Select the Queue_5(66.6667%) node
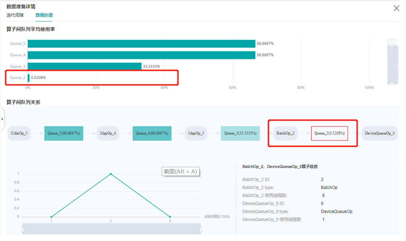Image resolution: width=406 pixels, height=241 pixels. pos(64,133)
